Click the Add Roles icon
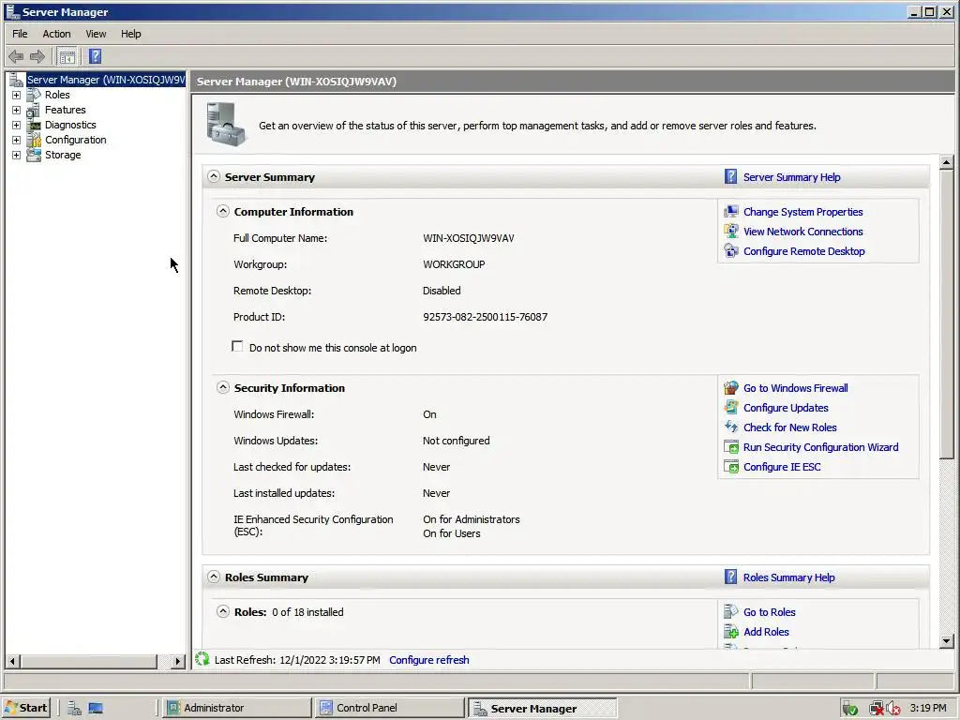Image resolution: width=960 pixels, height=720 pixels. (x=731, y=632)
